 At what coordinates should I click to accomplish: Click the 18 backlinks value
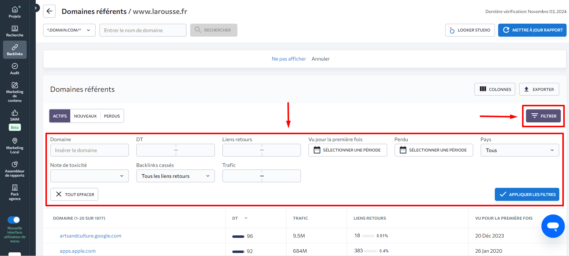(357, 235)
